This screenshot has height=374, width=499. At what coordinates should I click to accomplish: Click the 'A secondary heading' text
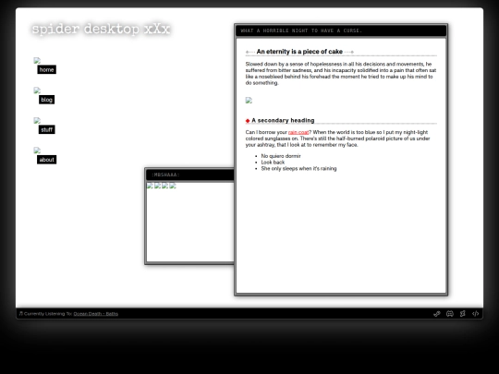283,121
